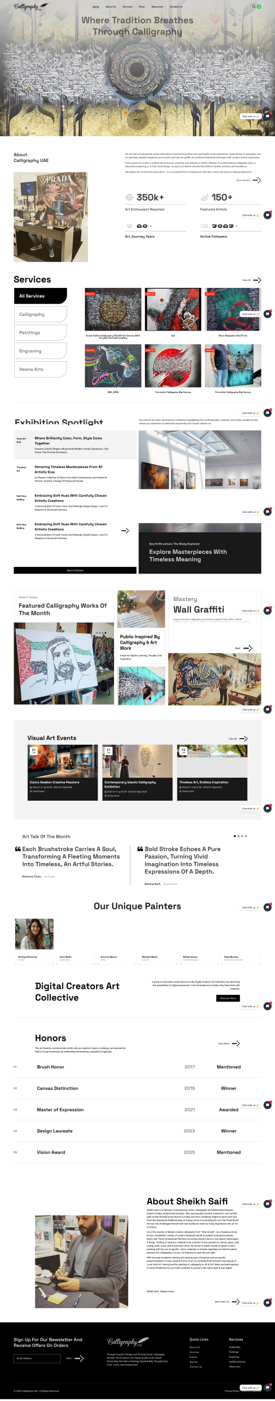The height and width of the screenshot is (1401, 275).
Task: Open the Shirley Clemmons painter thumbnail
Action: (34, 934)
